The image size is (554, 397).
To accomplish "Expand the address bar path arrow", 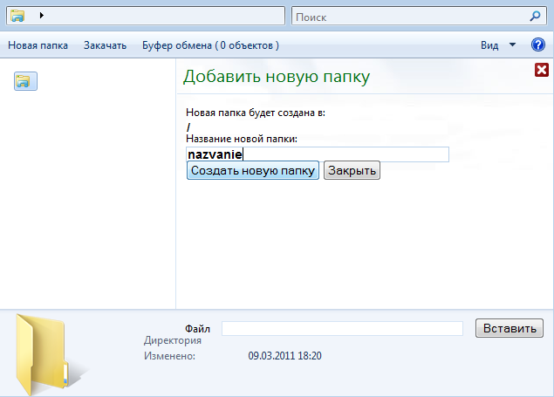I will click(x=41, y=15).
